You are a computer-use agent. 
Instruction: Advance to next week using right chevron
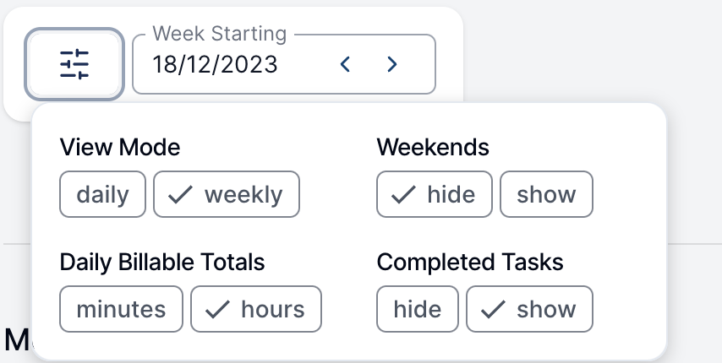coord(391,64)
